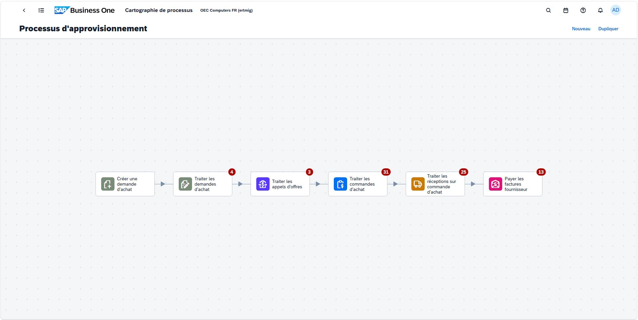Click the Traiter les demandes d'achat icon
This screenshot has height=320, width=638.
[x=185, y=184]
